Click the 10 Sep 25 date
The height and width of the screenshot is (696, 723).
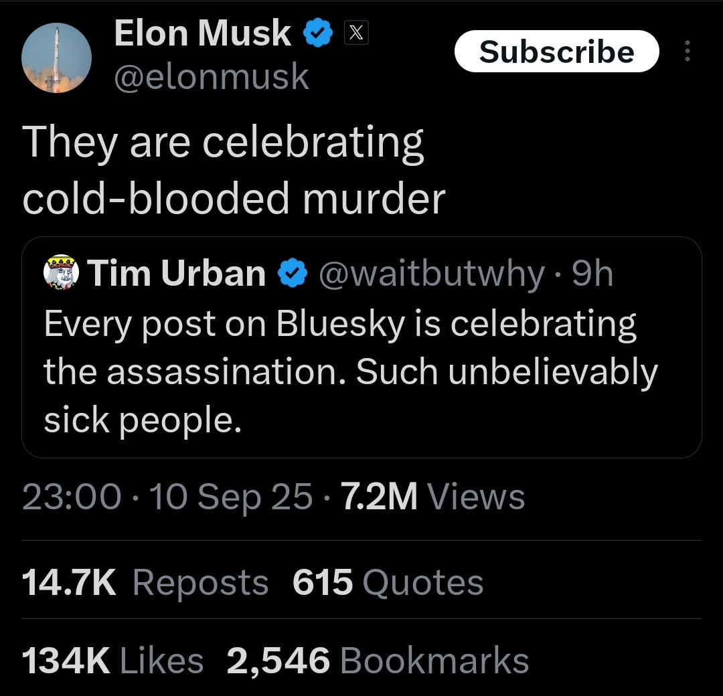coord(231,497)
